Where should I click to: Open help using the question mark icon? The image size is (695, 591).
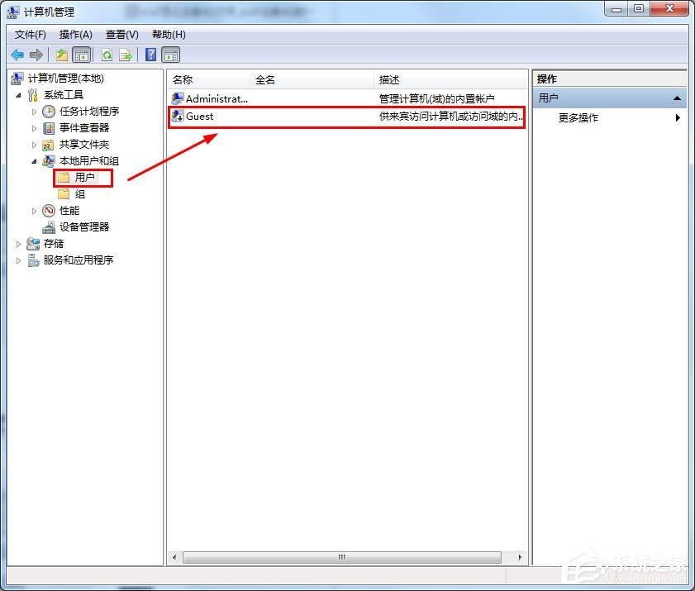click(150, 55)
